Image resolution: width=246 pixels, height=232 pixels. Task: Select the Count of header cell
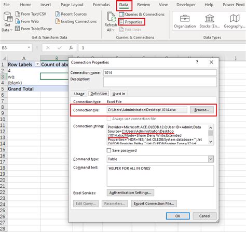tap(54, 65)
